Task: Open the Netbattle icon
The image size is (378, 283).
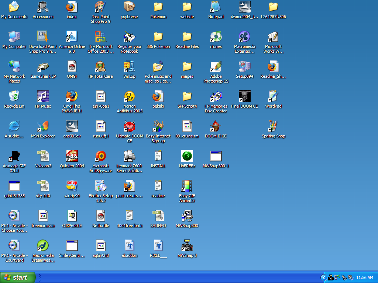Action: click(x=100, y=216)
